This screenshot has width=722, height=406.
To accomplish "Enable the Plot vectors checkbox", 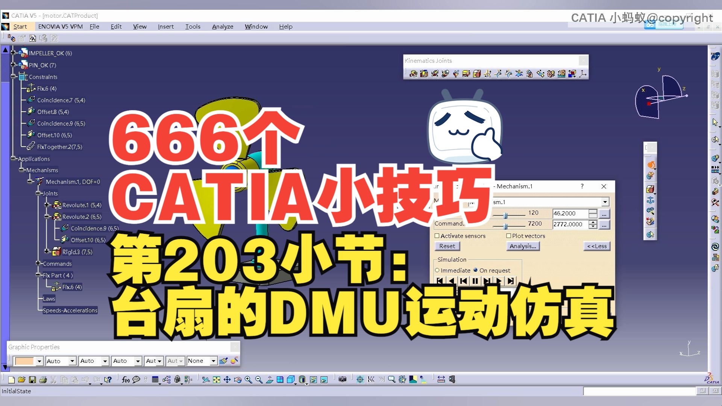I will [509, 236].
